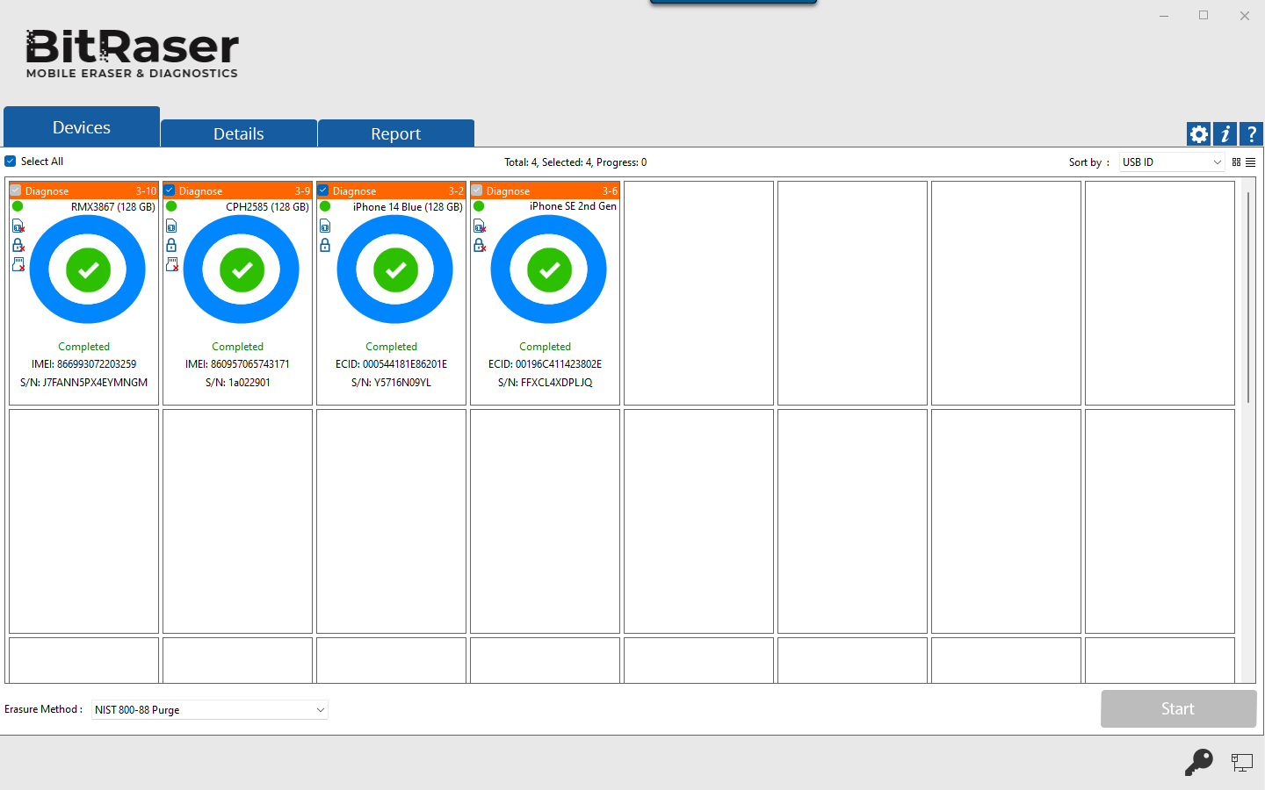
Task: Uncheck the checkbox for device 3-9
Action: [170, 190]
